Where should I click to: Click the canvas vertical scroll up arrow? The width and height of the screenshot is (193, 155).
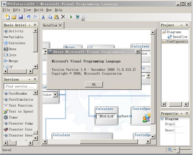[x=153, y=32]
